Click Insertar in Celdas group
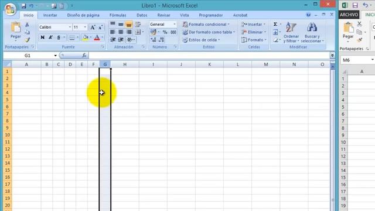375x211 pixels. tap(253, 25)
